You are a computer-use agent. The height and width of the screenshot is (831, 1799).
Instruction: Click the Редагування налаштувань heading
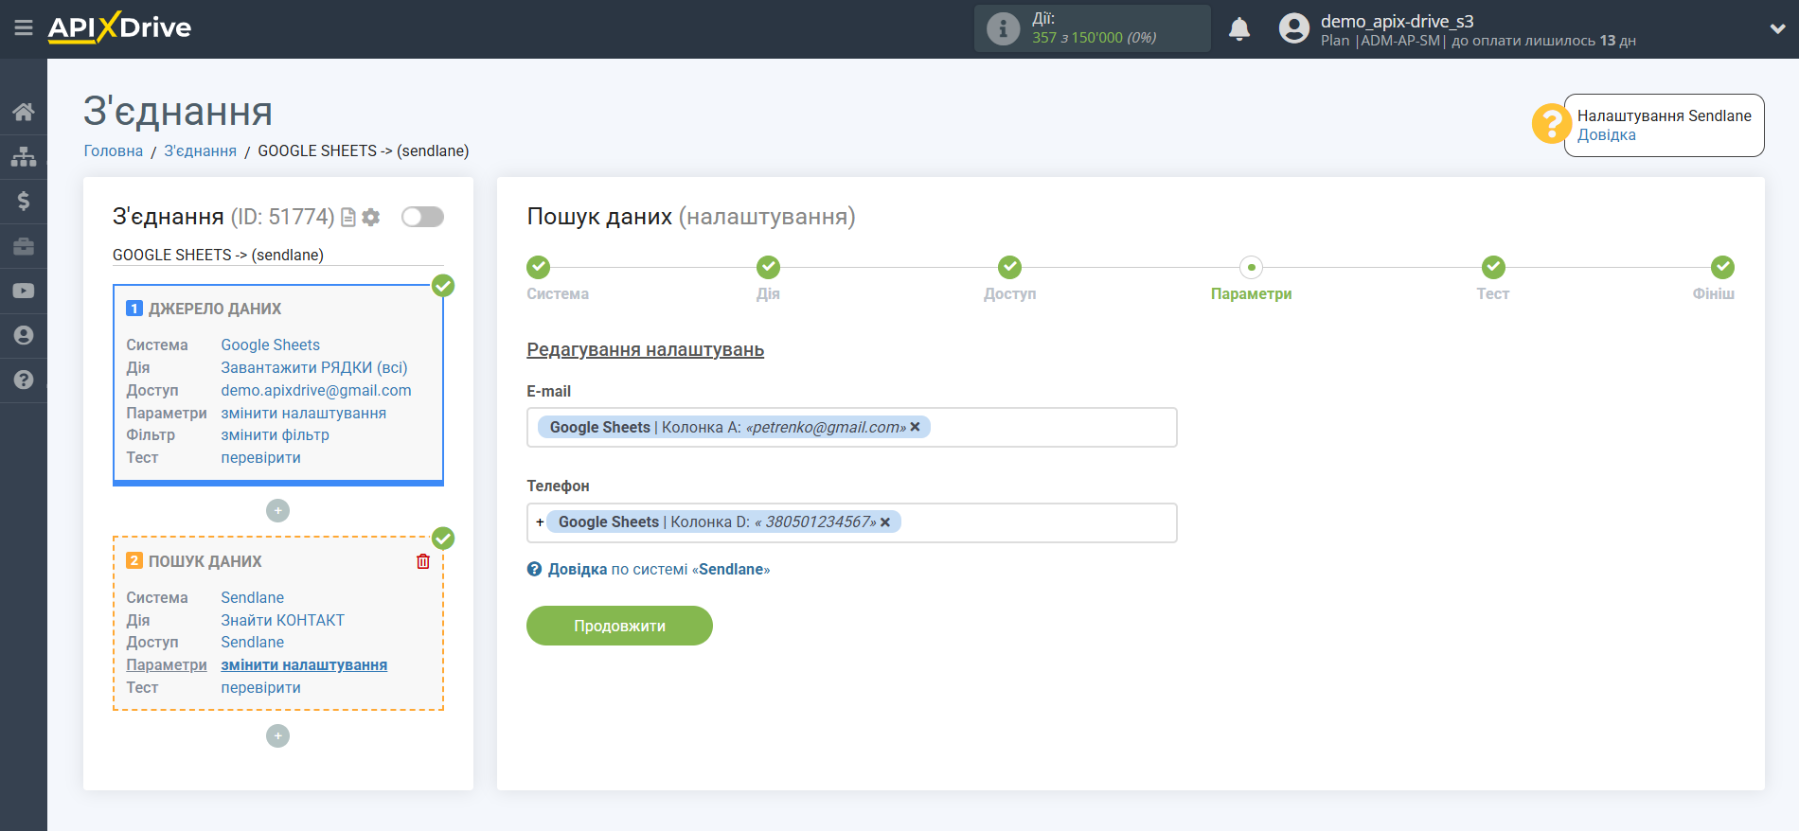tap(645, 350)
